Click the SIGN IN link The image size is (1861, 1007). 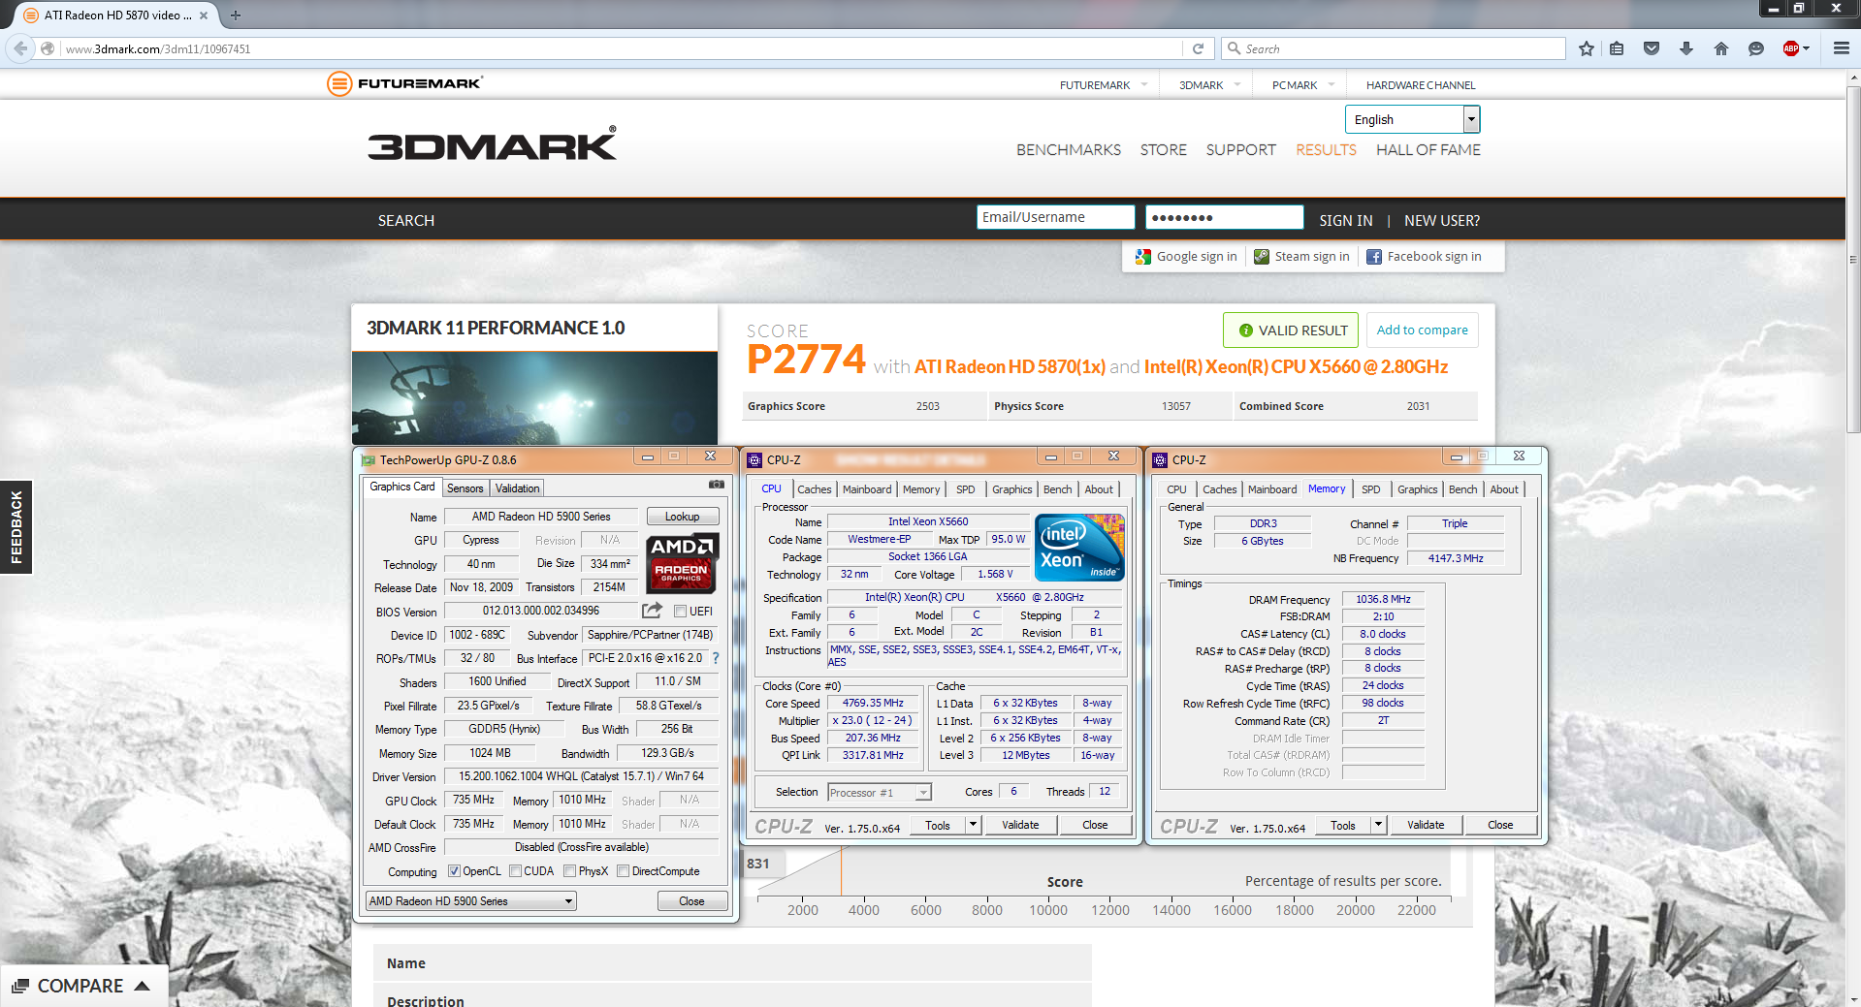pyautogui.click(x=1346, y=221)
